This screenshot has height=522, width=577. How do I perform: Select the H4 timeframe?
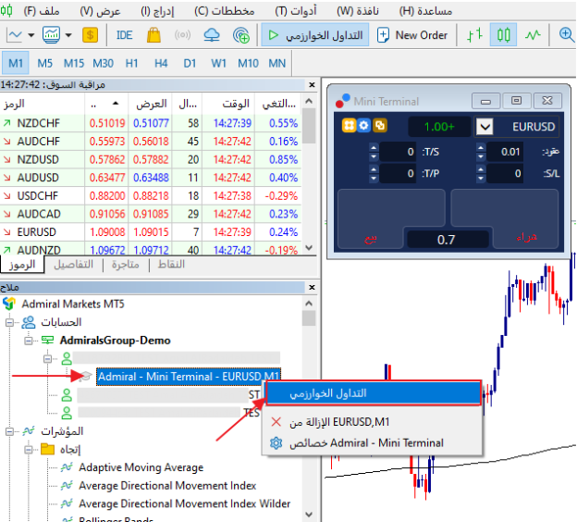pos(161,63)
